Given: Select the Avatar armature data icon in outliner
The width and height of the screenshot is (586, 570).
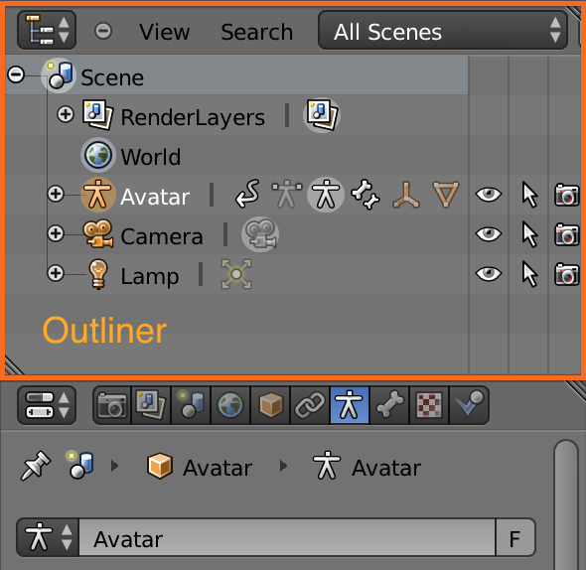Looking at the screenshot, I should 326,195.
